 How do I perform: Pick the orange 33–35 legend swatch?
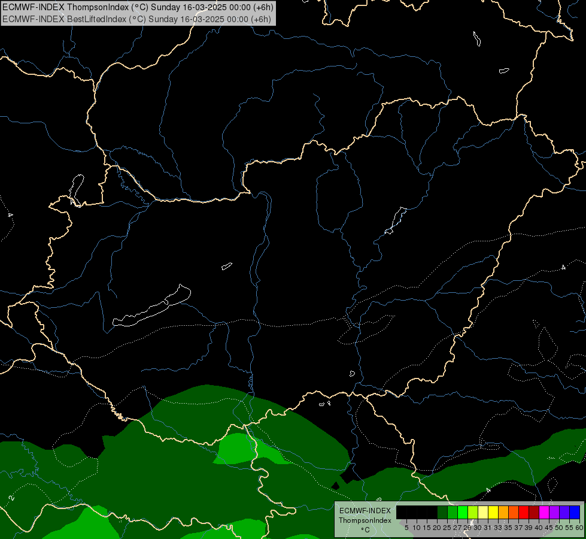coord(503,512)
